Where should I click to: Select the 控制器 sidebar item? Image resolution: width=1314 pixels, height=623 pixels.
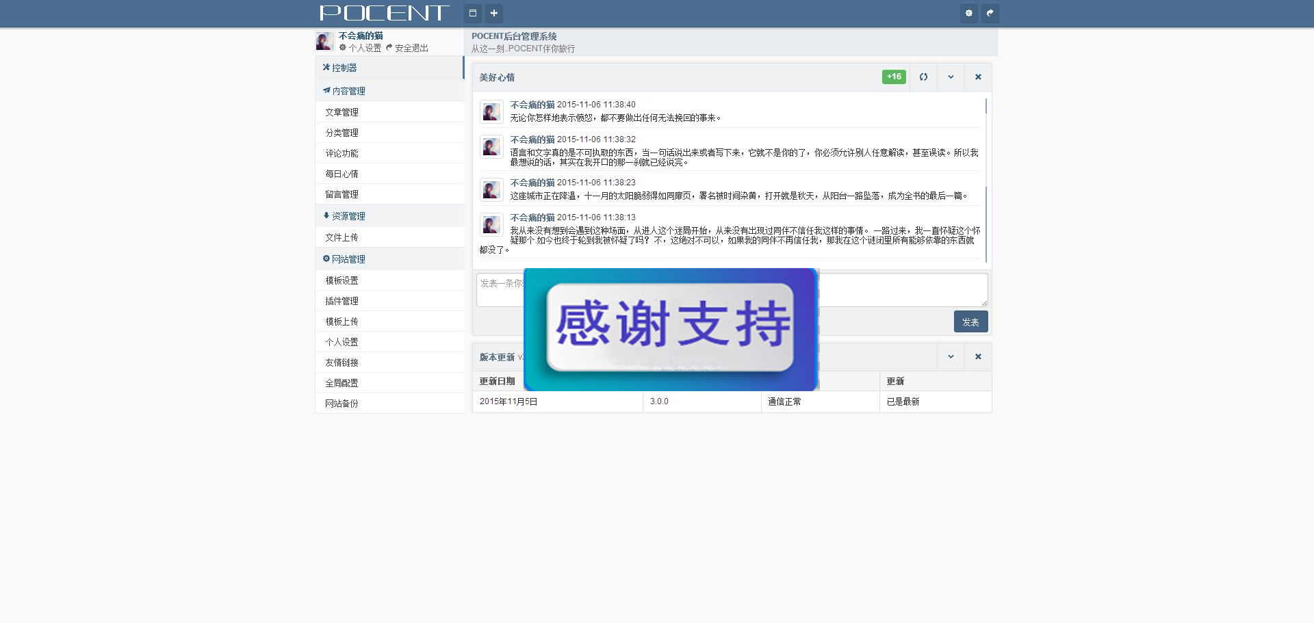[389, 68]
